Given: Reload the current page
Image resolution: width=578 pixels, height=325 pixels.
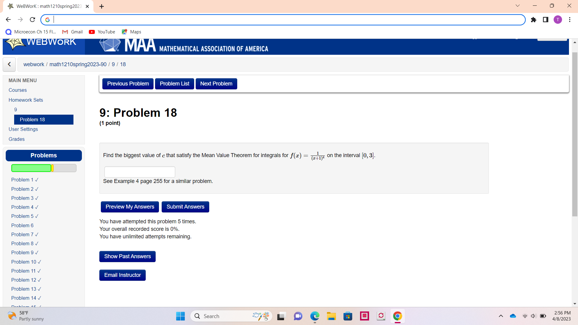Looking at the screenshot, I should click(32, 19).
